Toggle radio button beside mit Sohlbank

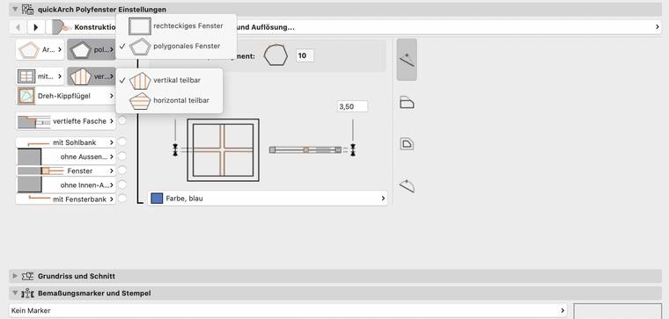coord(122,141)
